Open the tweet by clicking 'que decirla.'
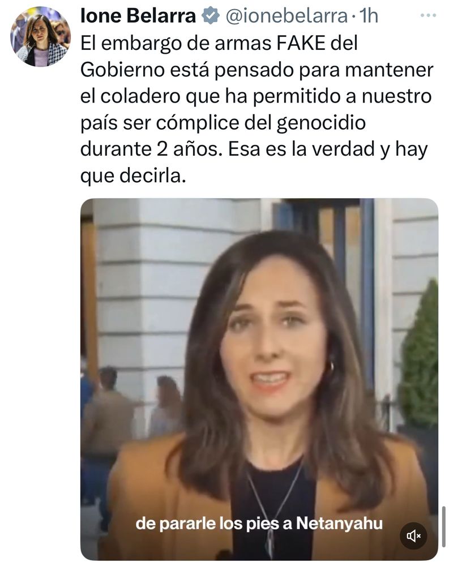 coord(133,176)
